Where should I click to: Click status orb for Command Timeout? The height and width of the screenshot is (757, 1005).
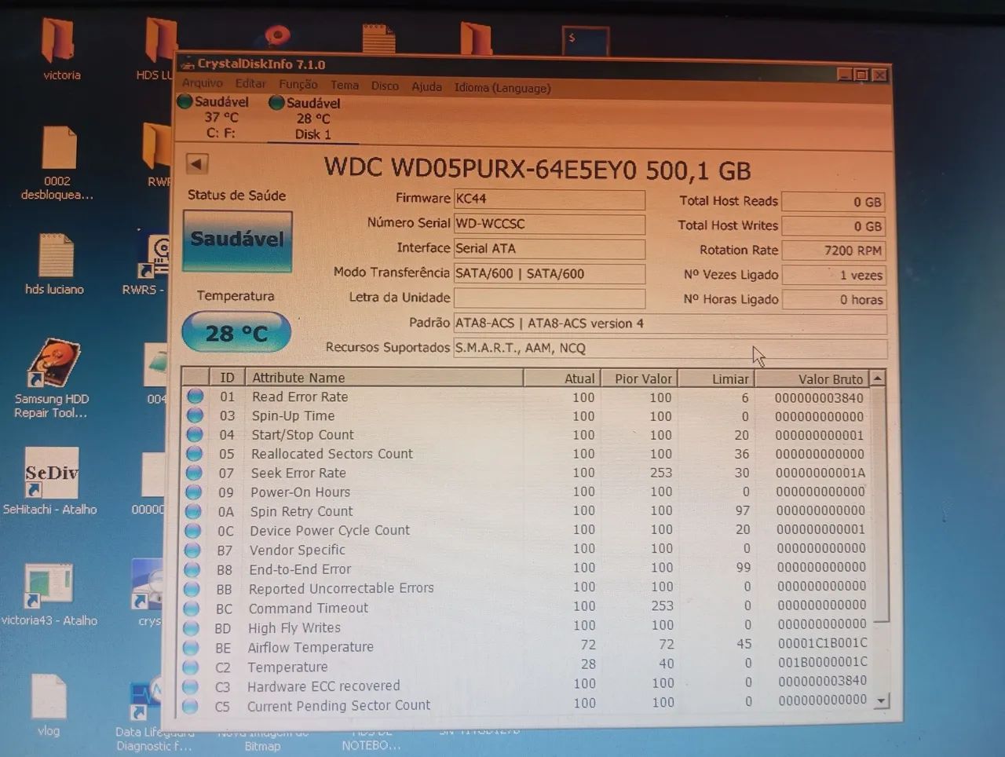[x=192, y=608]
